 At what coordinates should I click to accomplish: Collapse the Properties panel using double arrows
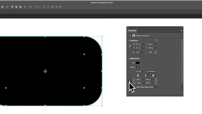click(x=182, y=28)
